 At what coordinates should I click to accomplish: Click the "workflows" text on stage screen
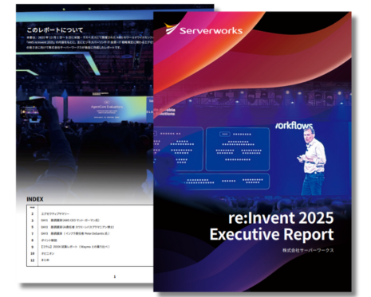pyautogui.click(x=294, y=126)
